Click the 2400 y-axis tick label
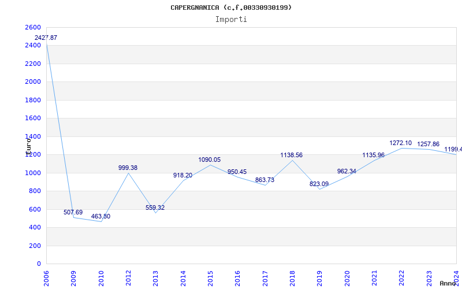Image resolution: width=462 pixels, height=289 pixels. (x=33, y=46)
